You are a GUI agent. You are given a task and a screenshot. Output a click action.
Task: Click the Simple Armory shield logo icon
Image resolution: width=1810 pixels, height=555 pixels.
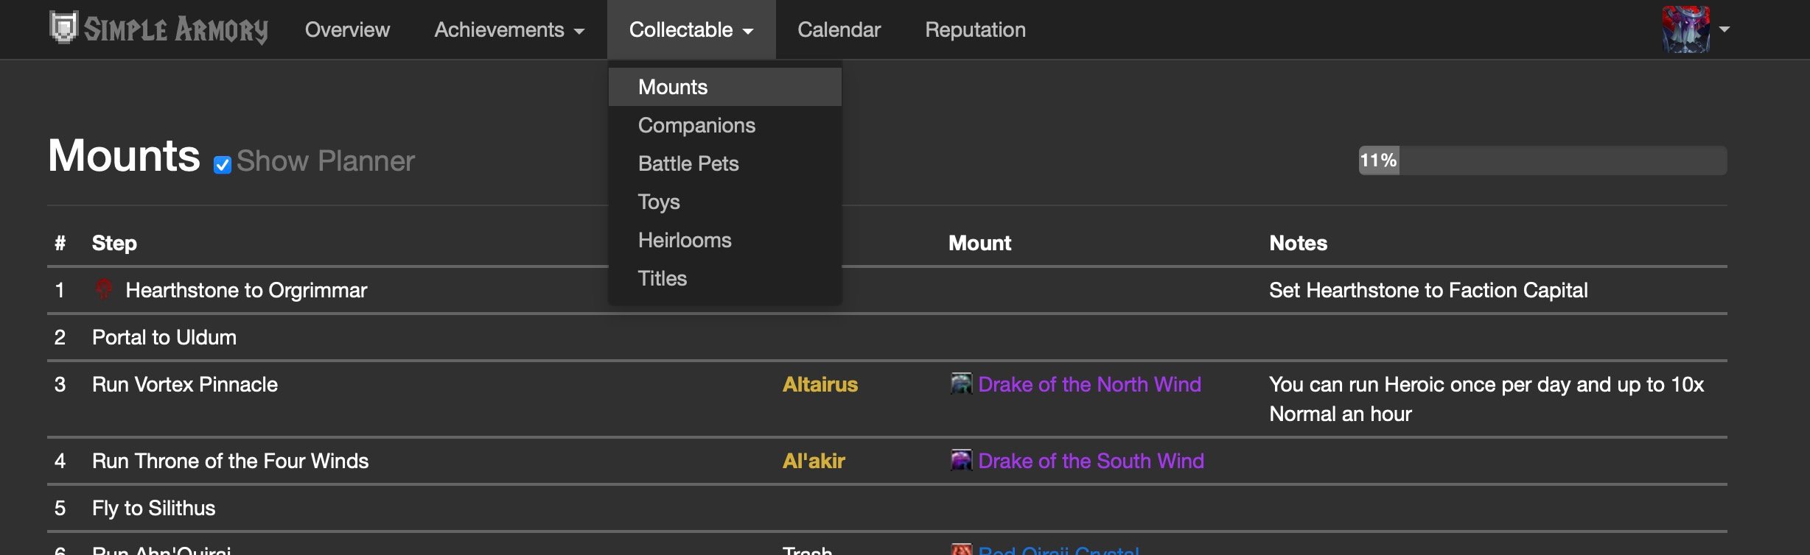point(63,28)
